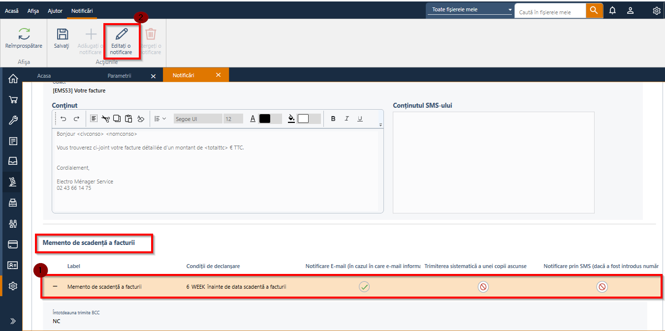Expand editor toolbar overflow arrow
This screenshot has width=665, height=331.
click(x=380, y=125)
